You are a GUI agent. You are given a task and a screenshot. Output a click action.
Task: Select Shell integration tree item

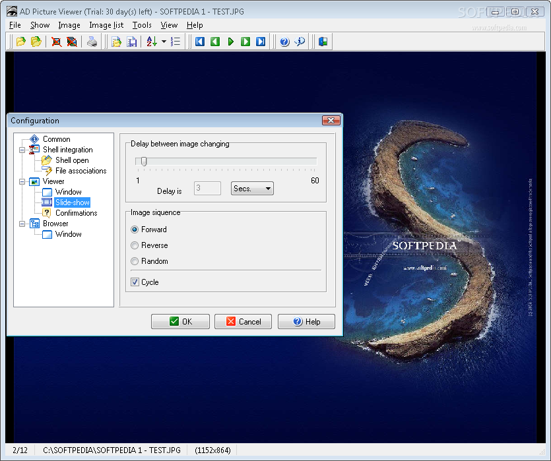pyautogui.click(x=68, y=150)
